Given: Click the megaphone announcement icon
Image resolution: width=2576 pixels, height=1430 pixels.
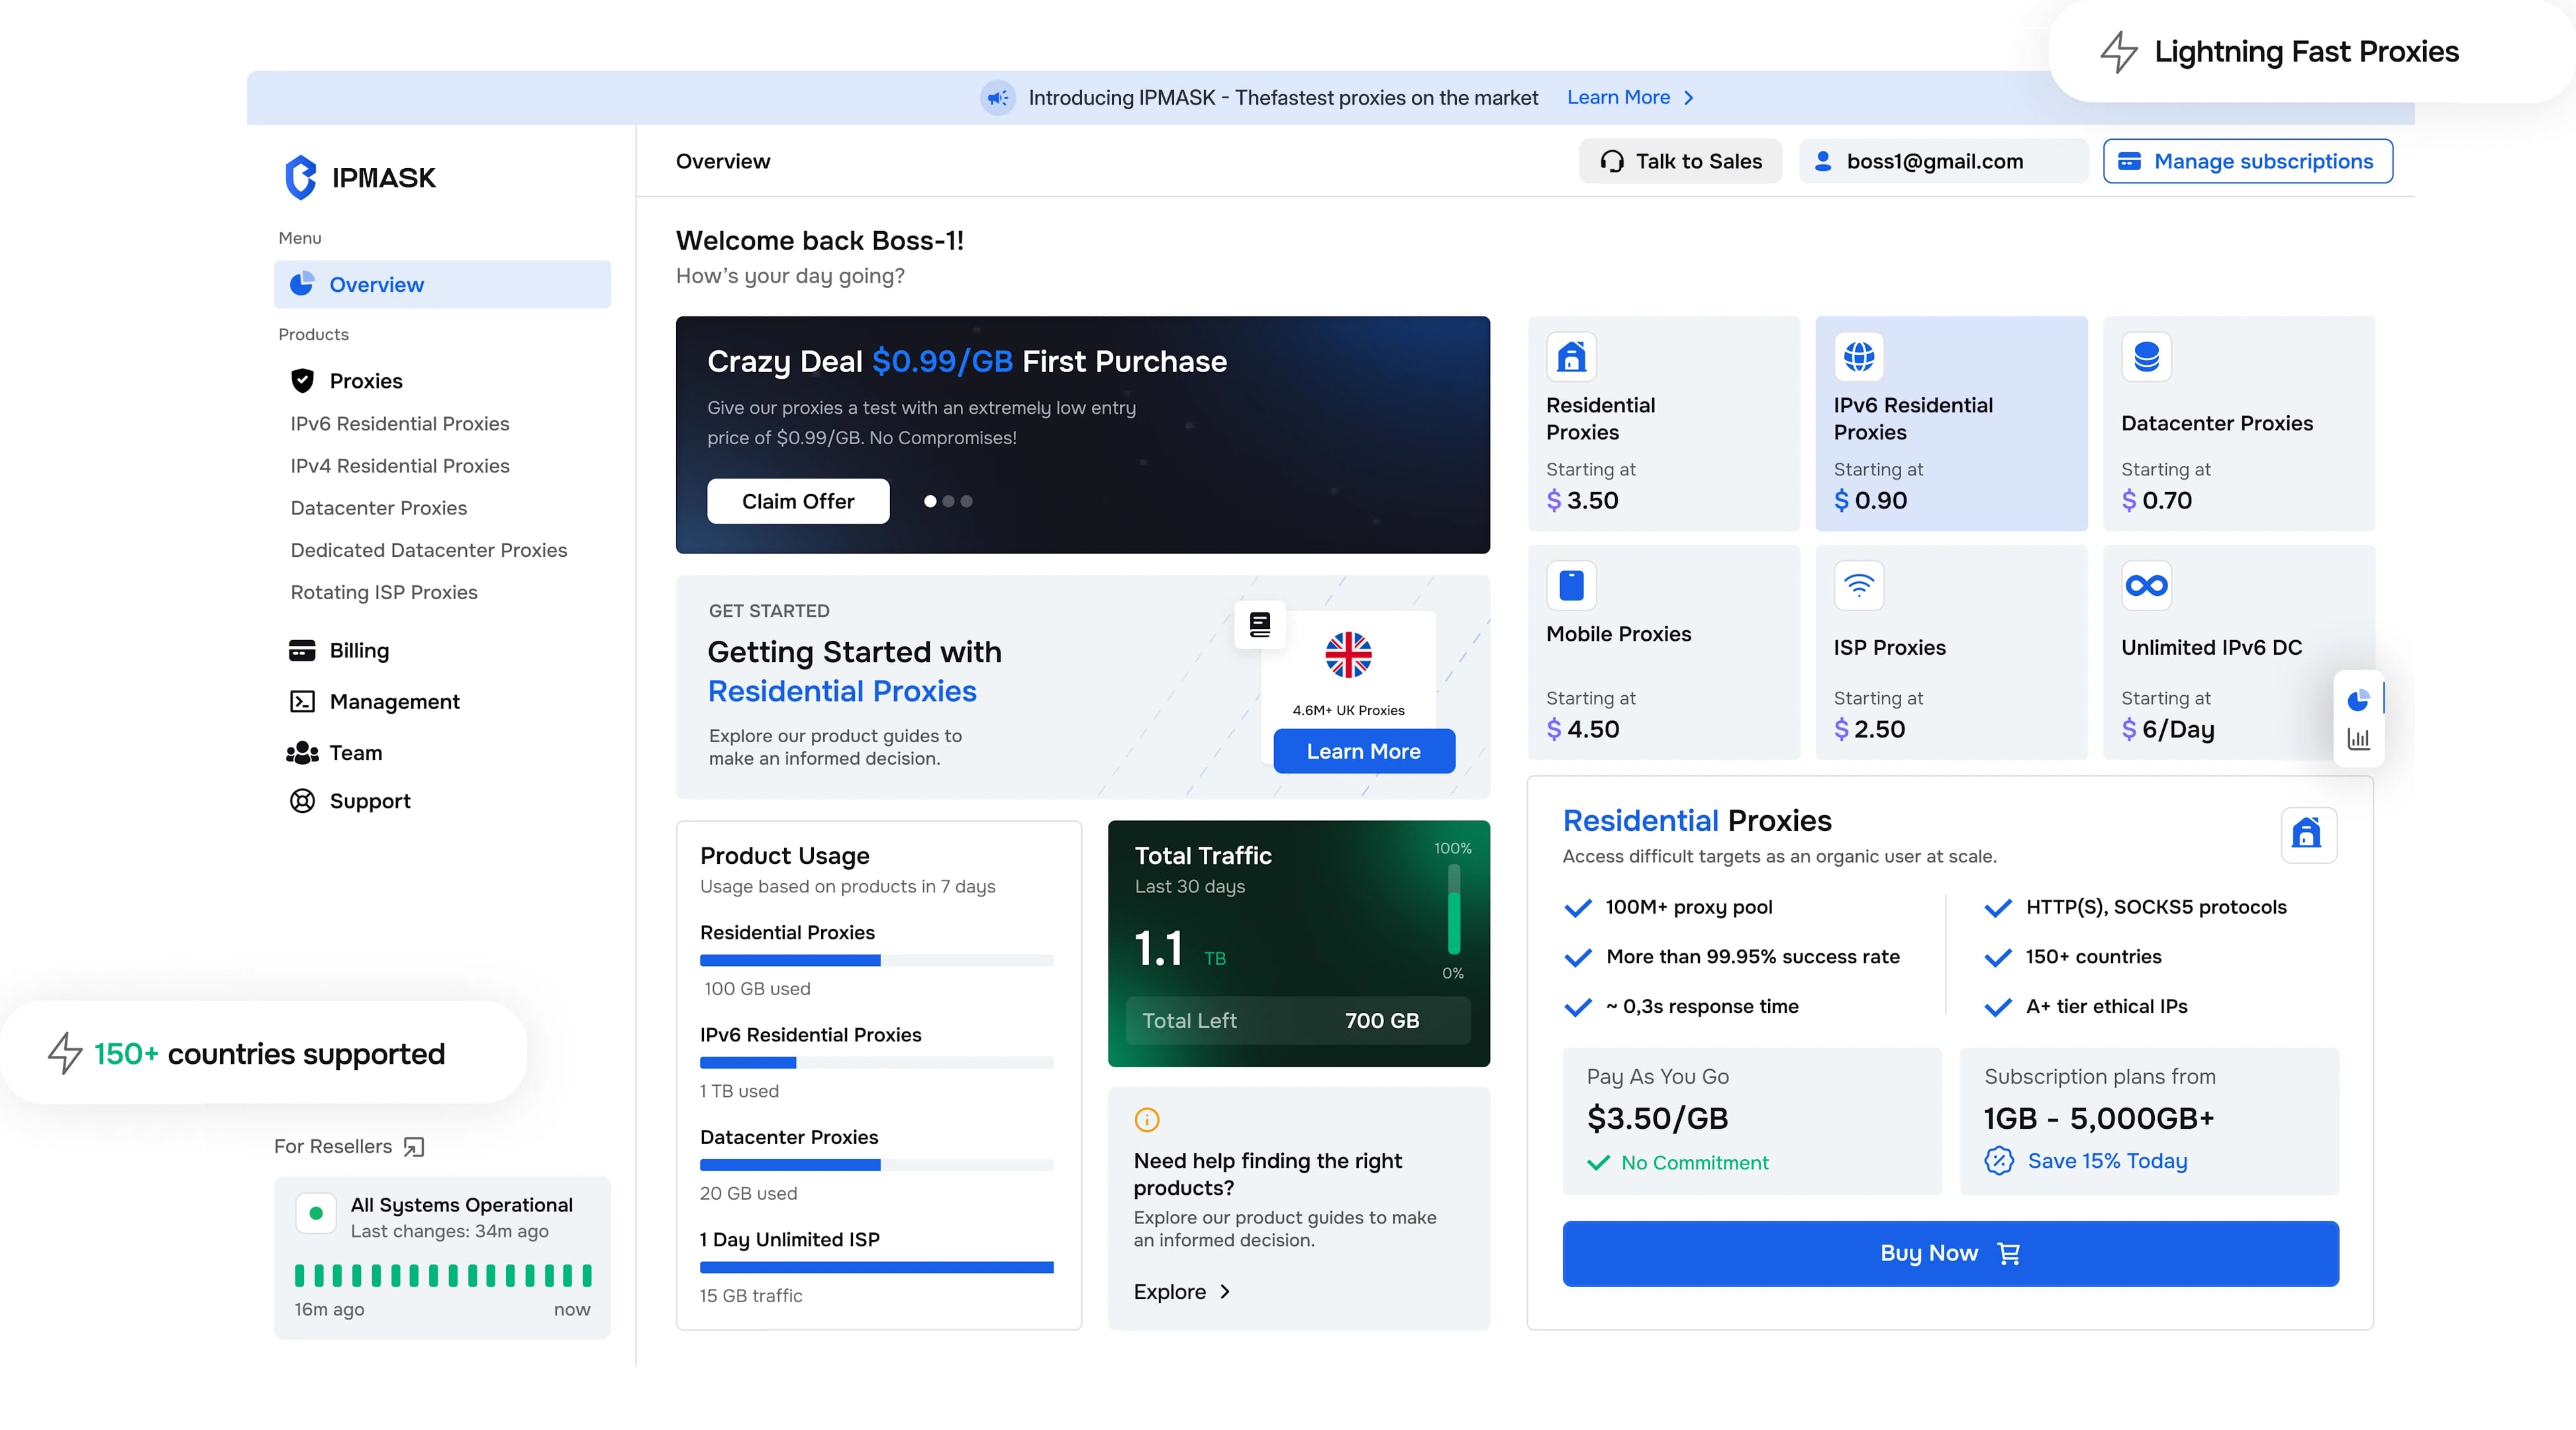Looking at the screenshot, I should pos(997,98).
